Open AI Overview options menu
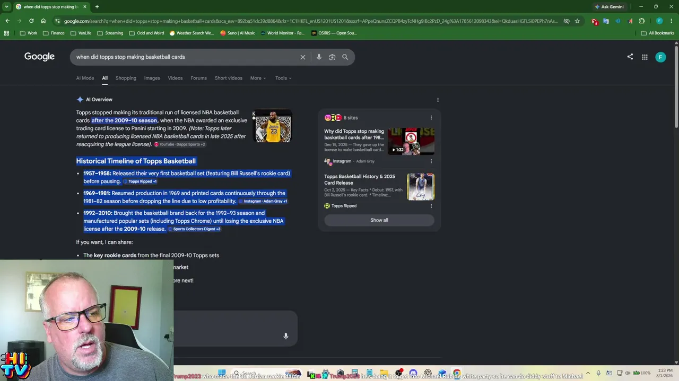 pos(438,99)
